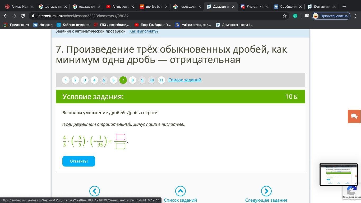The image size is (361, 203).
Task: Click the Приостановлена profile button
Action: pos(331,16)
